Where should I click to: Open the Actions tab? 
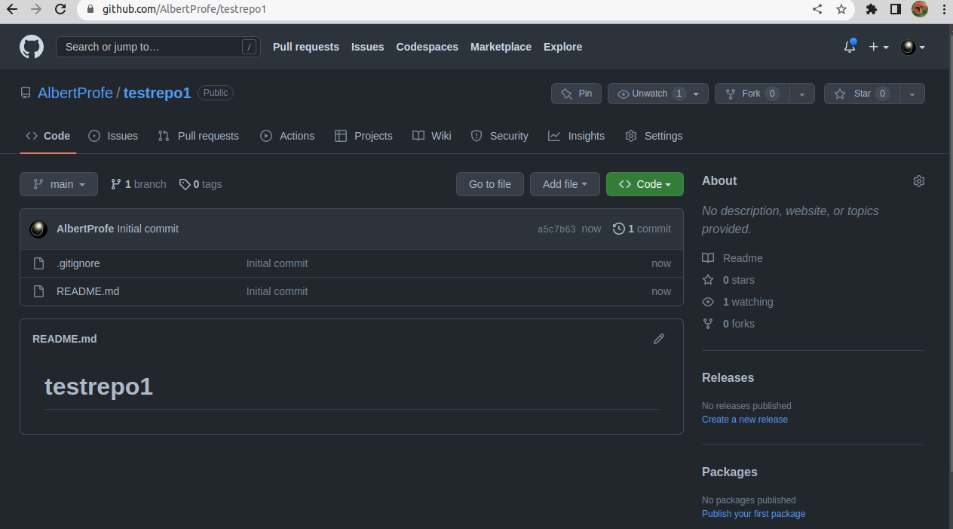[287, 136]
